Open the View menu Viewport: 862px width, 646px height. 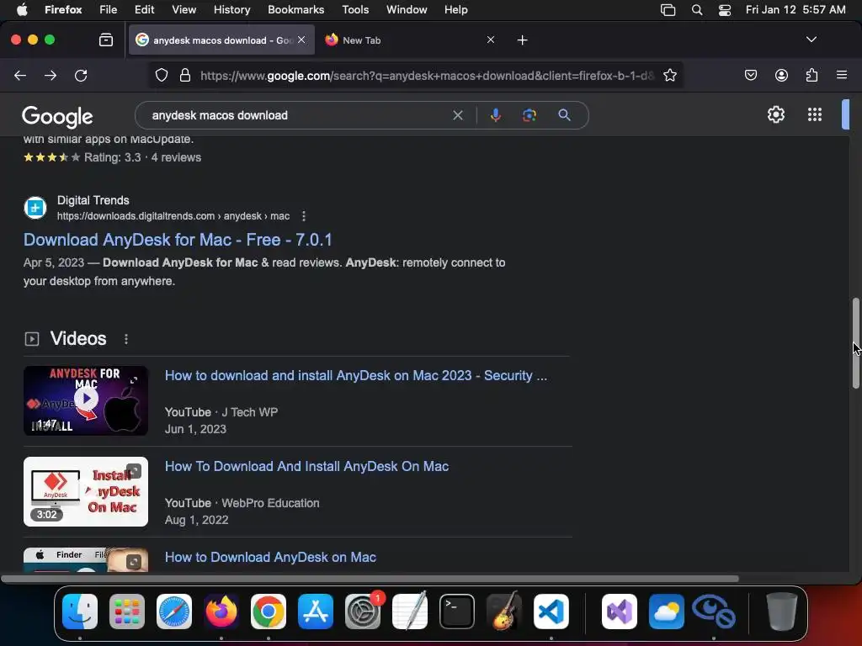point(184,10)
